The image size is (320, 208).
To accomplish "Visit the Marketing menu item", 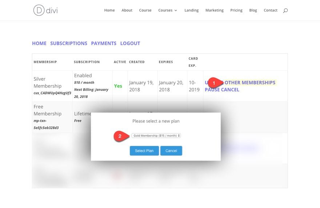I will click(x=215, y=10).
